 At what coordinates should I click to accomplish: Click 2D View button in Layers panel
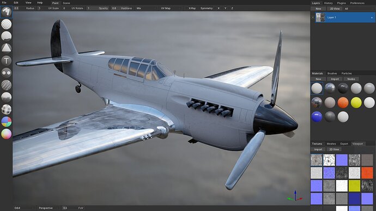[x=335, y=9]
